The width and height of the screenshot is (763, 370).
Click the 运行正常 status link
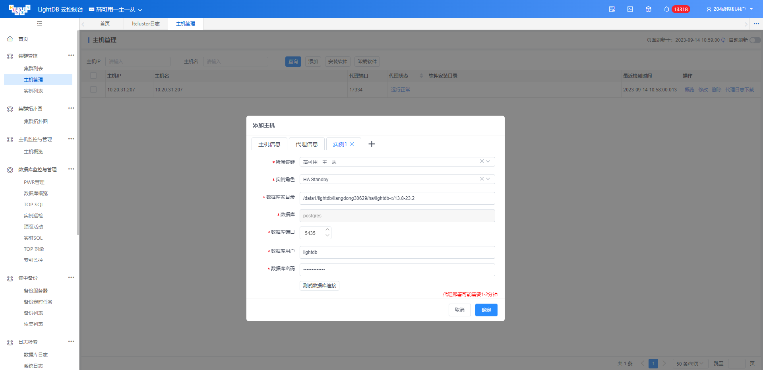point(401,90)
